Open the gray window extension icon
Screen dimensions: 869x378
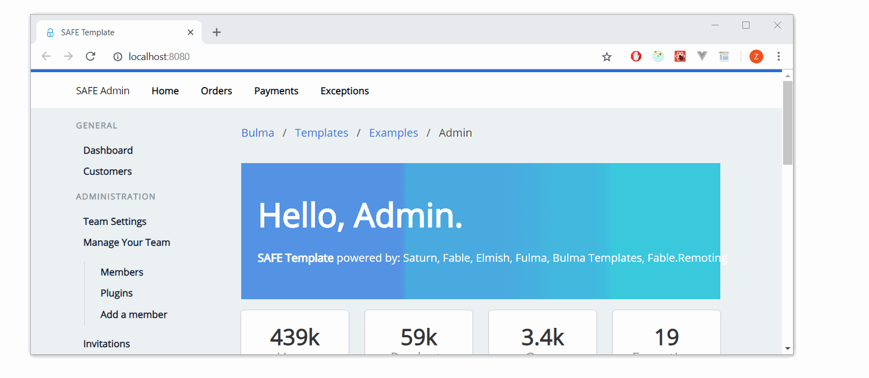pyautogui.click(x=724, y=56)
